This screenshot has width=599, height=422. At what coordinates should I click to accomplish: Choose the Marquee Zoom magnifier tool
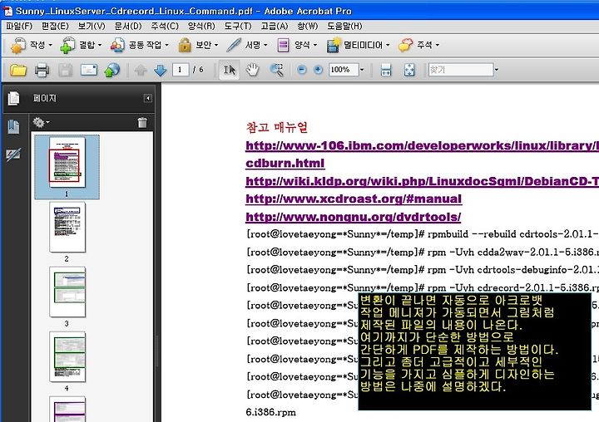(276, 70)
